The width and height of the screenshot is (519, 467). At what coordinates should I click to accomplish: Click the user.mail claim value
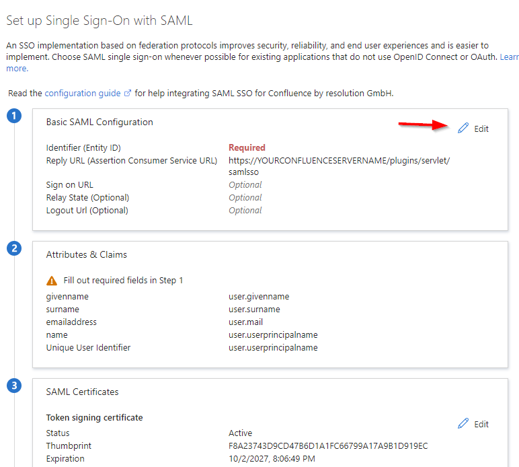247,322
